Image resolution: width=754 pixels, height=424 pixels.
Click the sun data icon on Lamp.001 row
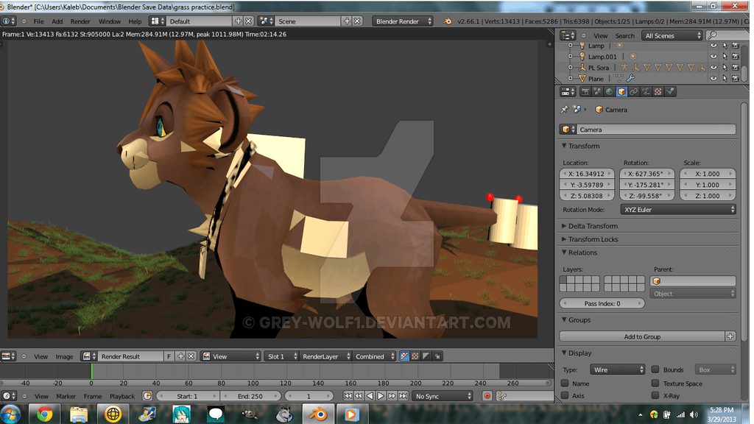(633, 57)
